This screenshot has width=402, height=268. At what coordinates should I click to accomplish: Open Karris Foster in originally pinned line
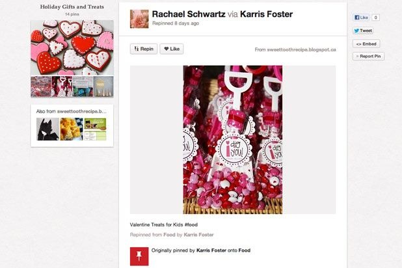[211, 250]
